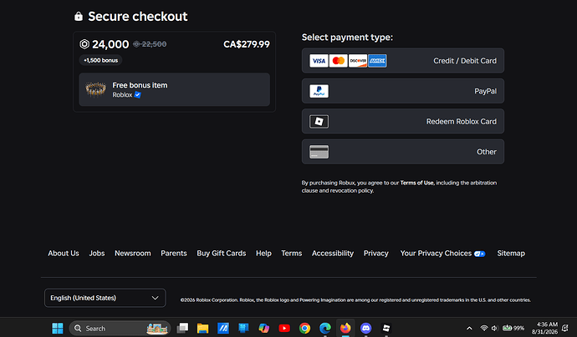Screen dimensions: 577x337
Task: Click the +1,500 bonus badge
Action: (x=100, y=60)
